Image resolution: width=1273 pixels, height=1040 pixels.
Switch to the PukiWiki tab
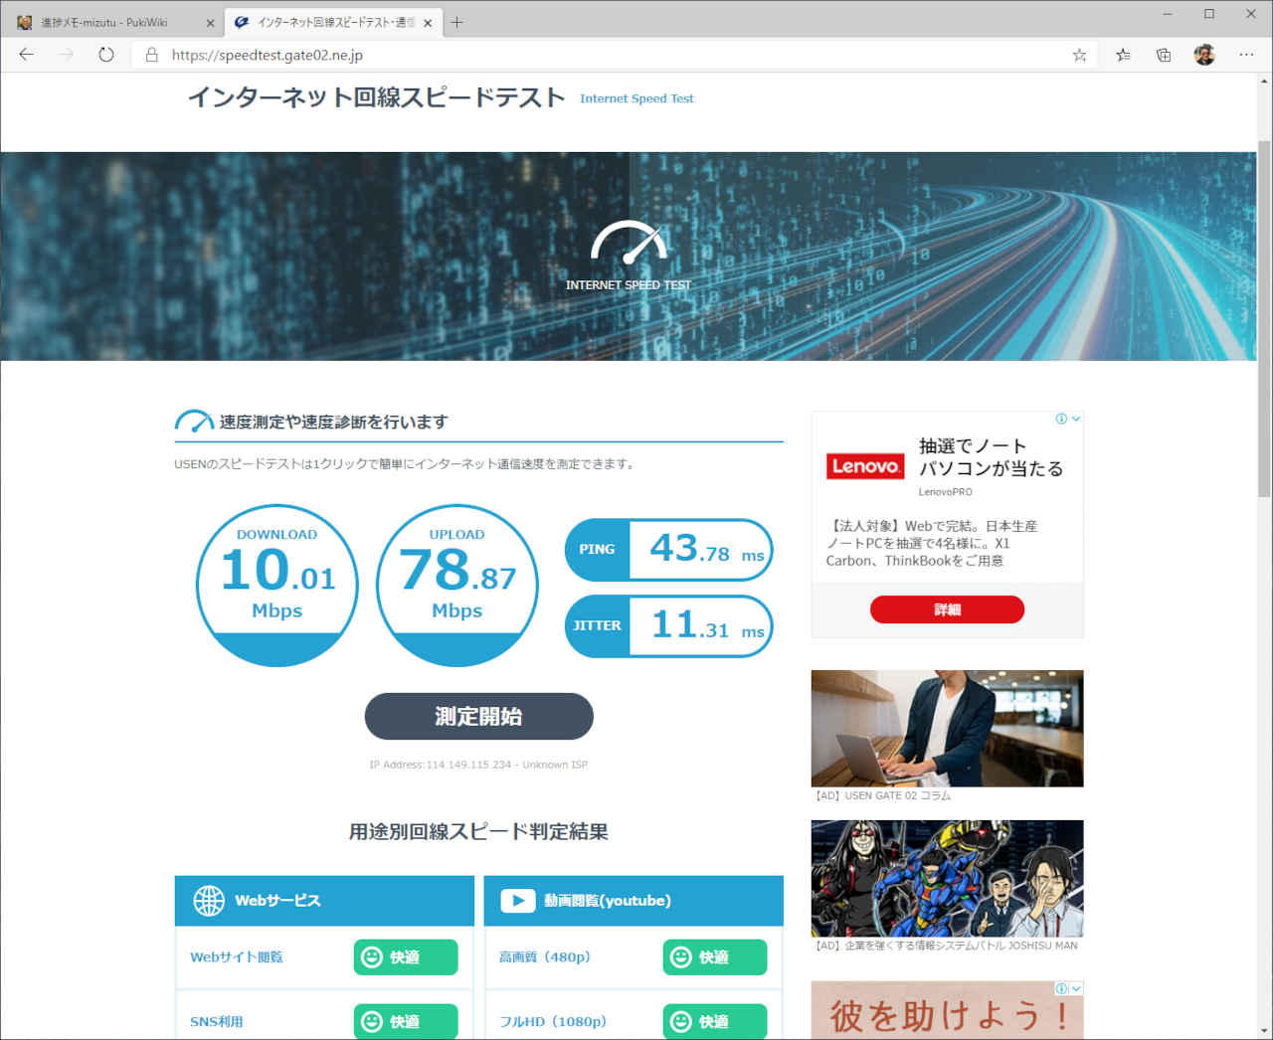pos(109,22)
